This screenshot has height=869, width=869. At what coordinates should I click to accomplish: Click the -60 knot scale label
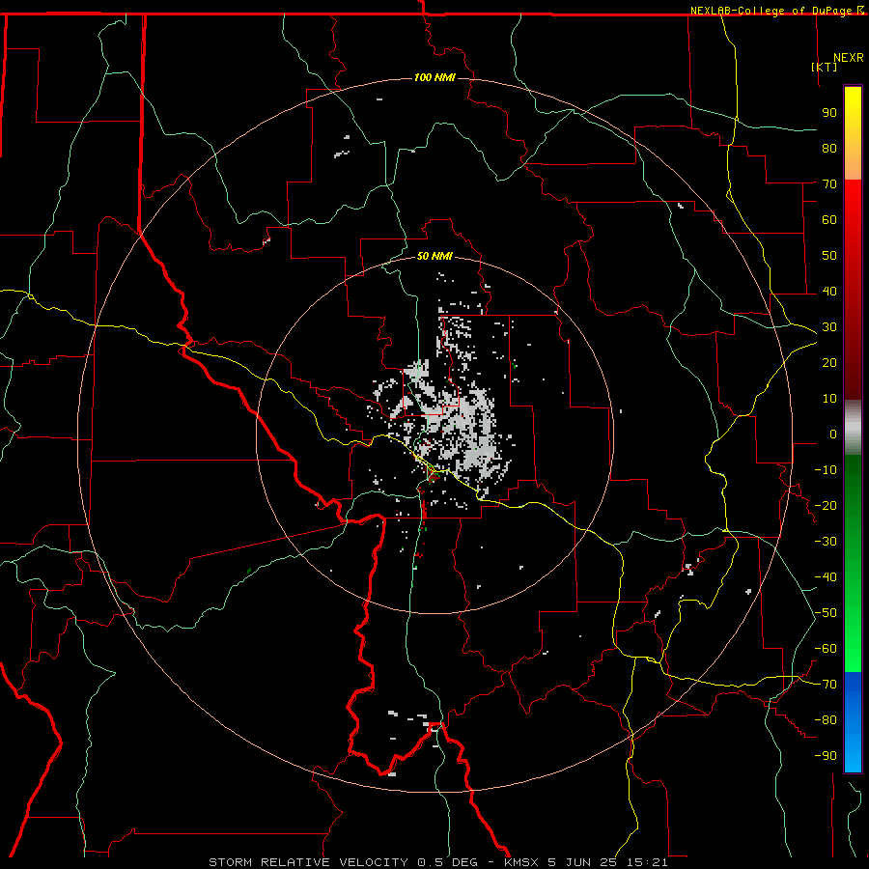pyautogui.click(x=826, y=649)
